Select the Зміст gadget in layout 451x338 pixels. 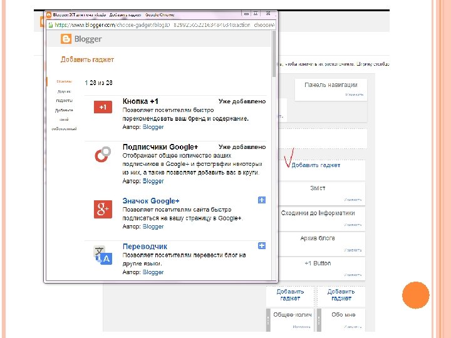pyautogui.click(x=322, y=193)
